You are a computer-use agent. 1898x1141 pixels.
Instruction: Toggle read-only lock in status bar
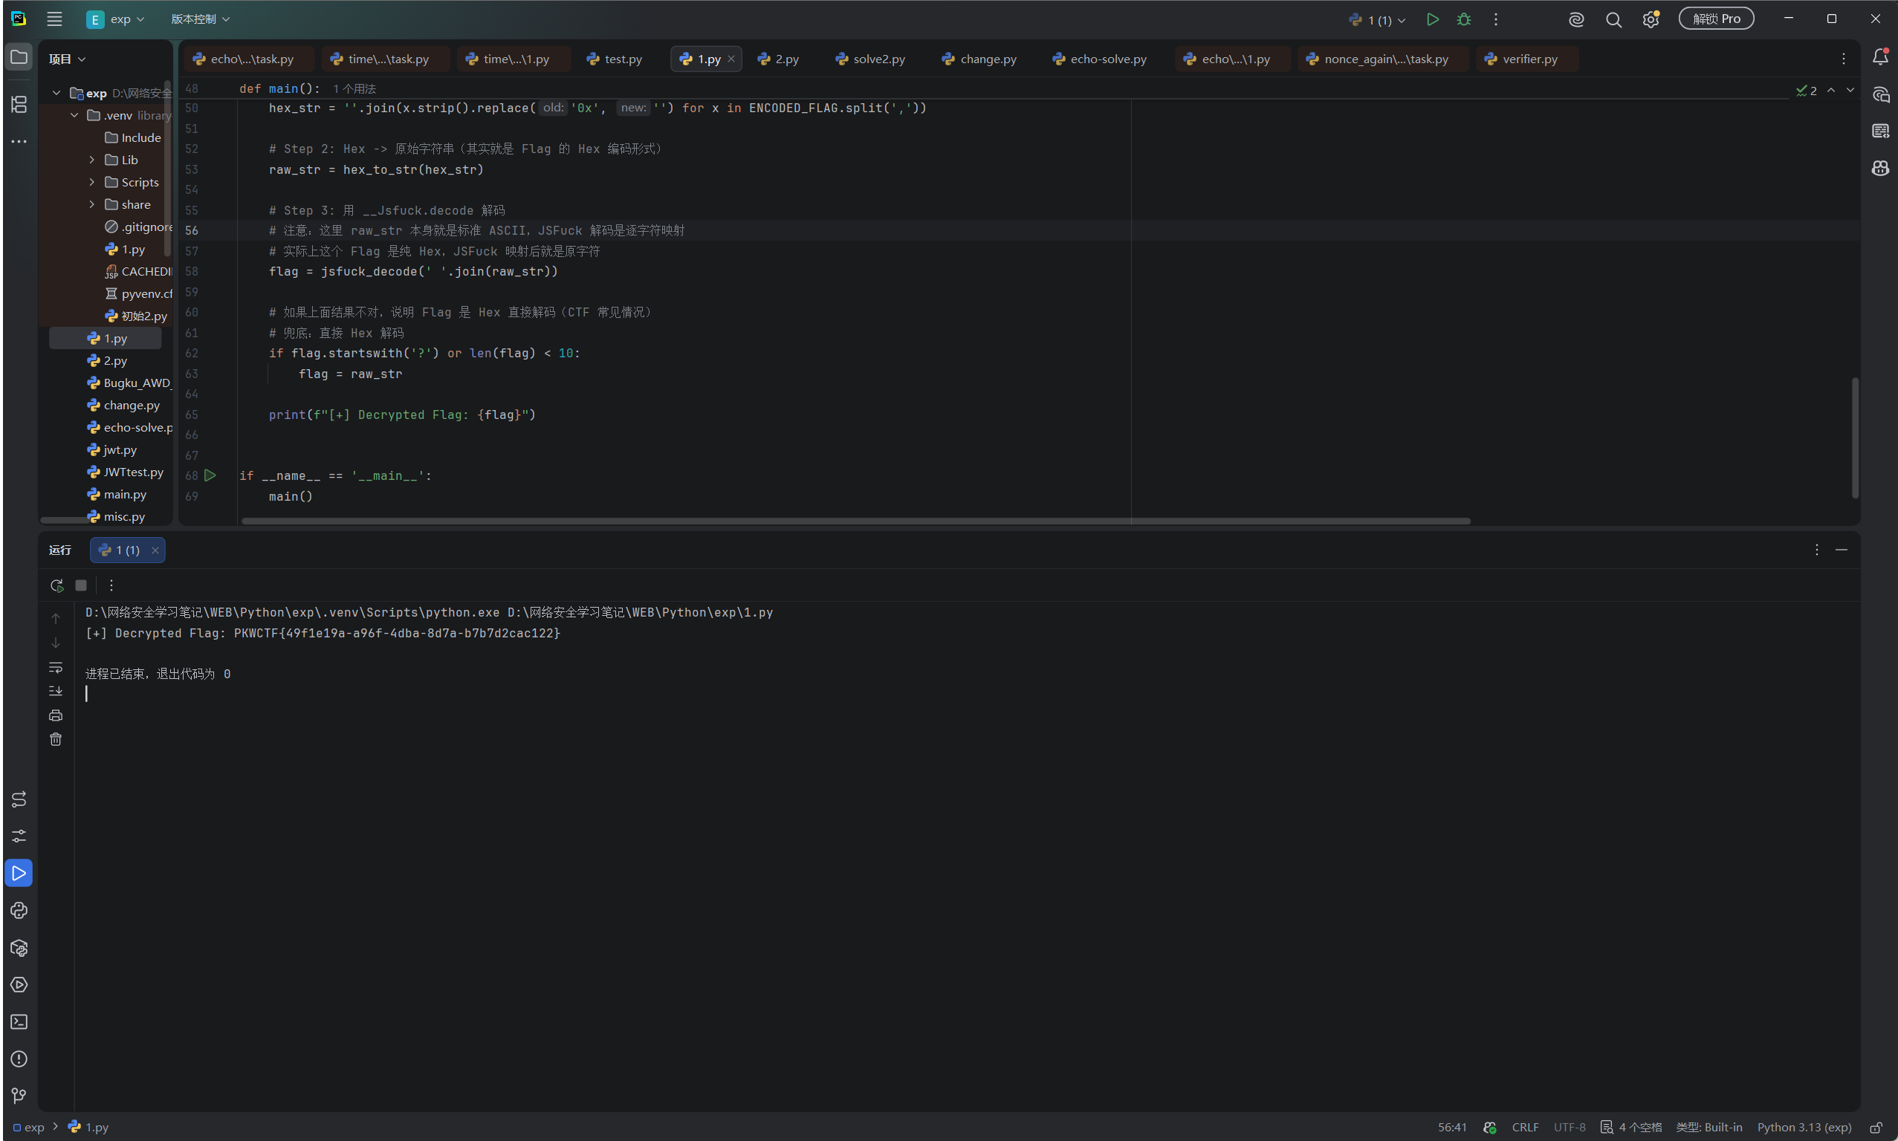pyautogui.click(x=1876, y=1127)
